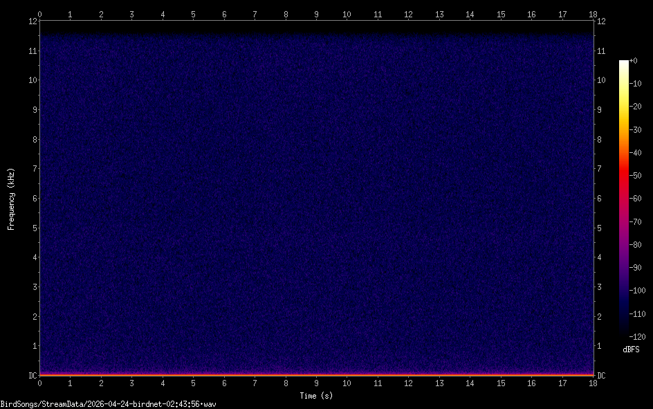Click the 9-second tick on the bottom time axis

click(316, 383)
